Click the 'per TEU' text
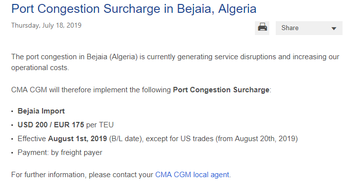Screen dimensions: 347x189 click(100, 125)
